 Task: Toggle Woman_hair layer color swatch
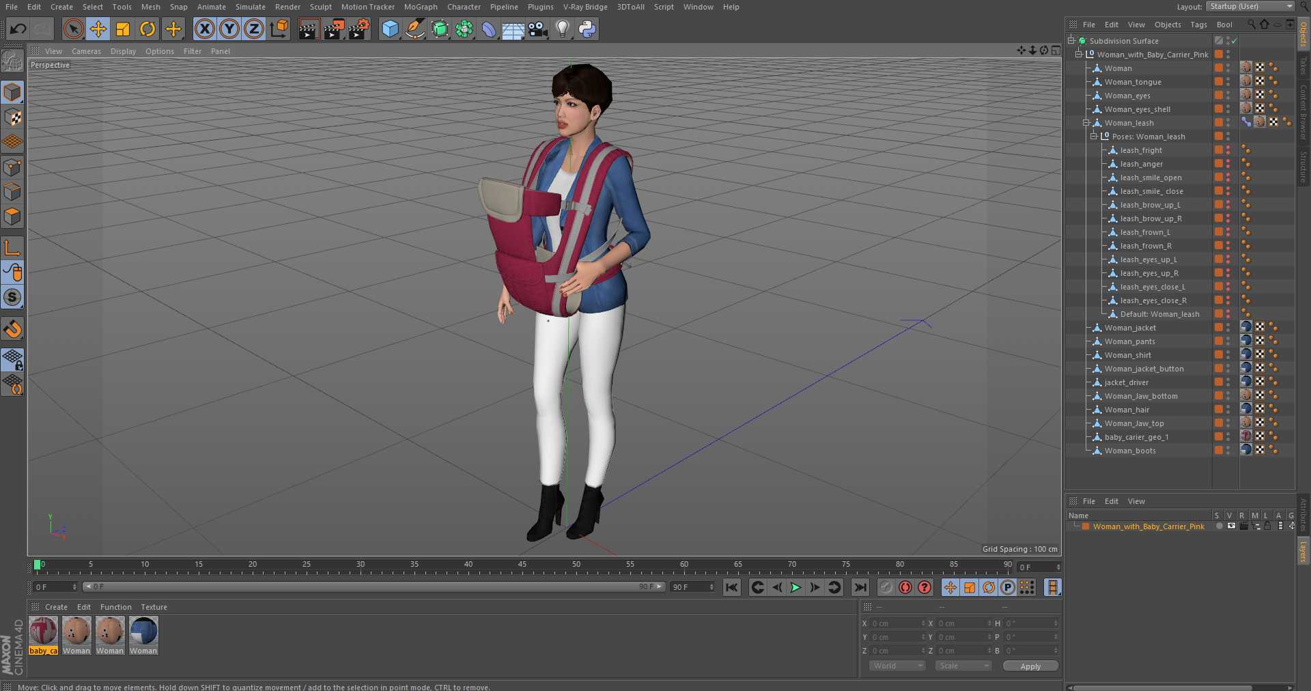tap(1218, 410)
